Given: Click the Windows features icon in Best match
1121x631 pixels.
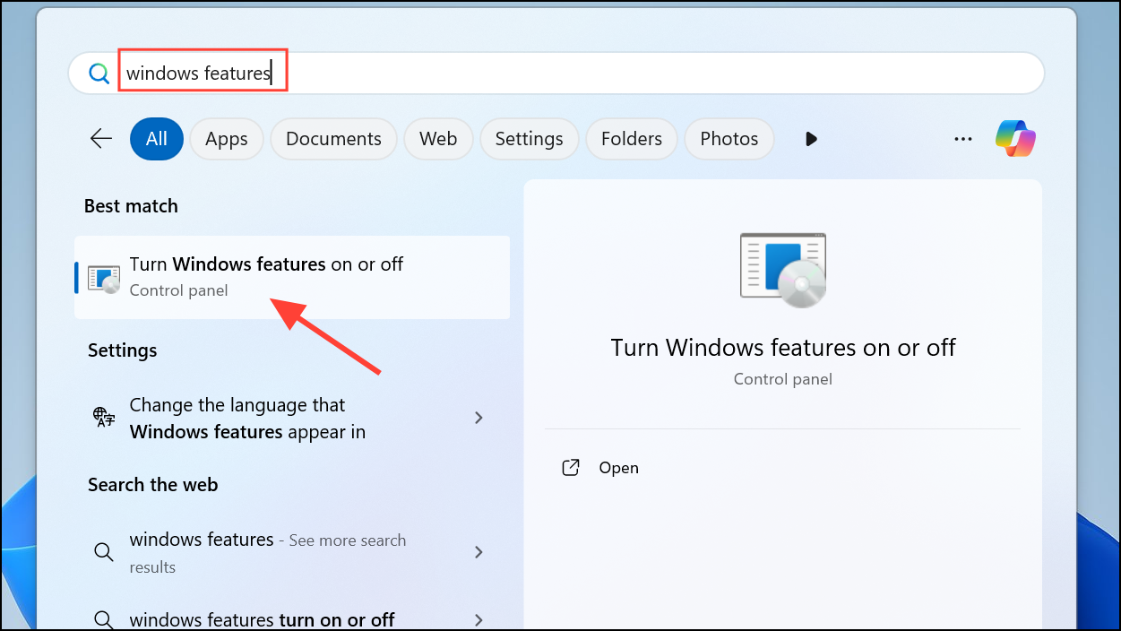Looking at the screenshot, I should [x=104, y=278].
